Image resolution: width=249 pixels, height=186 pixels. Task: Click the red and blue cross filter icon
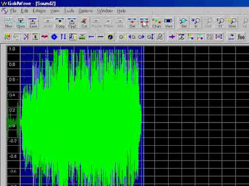click(x=172, y=37)
